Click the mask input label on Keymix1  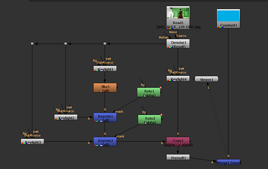tap(119, 112)
